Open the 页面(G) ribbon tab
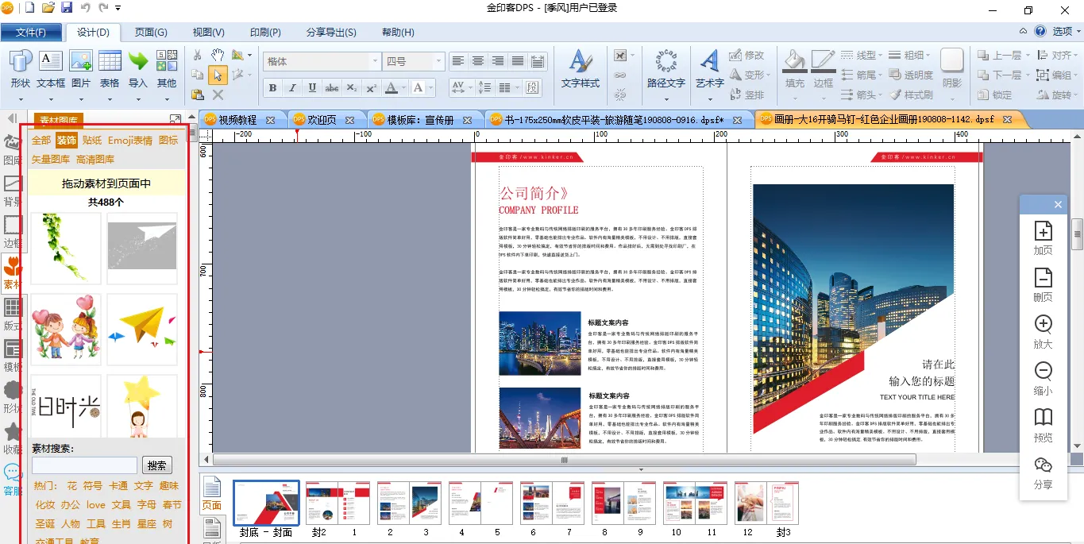Image resolution: width=1084 pixels, height=544 pixels. click(x=151, y=33)
